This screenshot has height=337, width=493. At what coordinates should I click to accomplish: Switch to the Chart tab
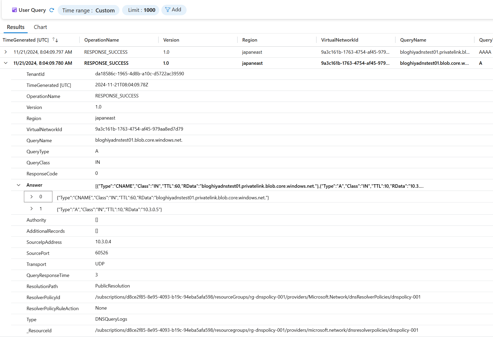point(40,27)
